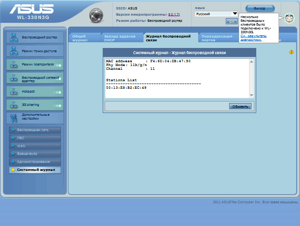Expand the Беспроводная сеть menu section
This screenshot has width=300, height=226.
(x=35, y=130)
